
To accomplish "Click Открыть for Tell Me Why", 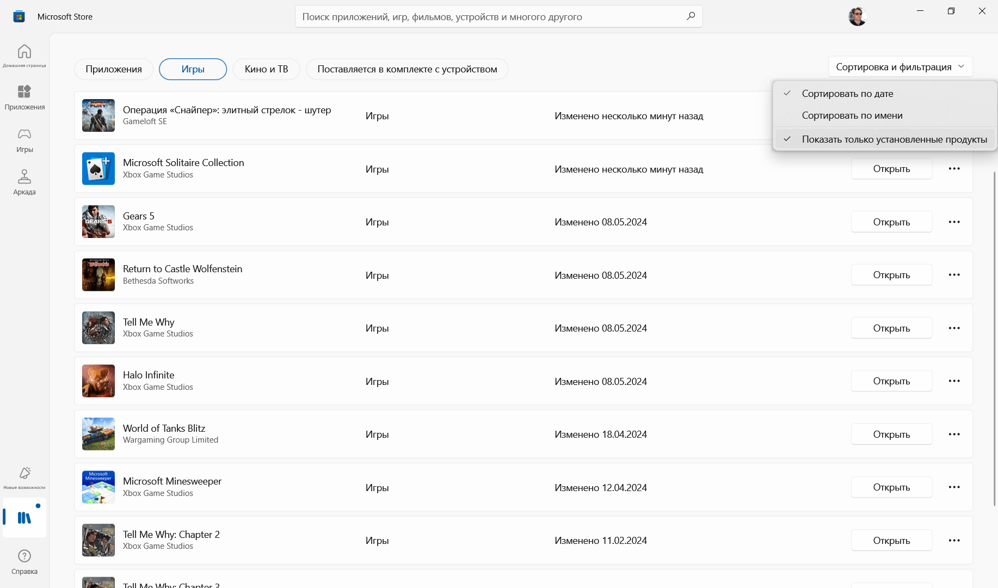I will point(891,328).
